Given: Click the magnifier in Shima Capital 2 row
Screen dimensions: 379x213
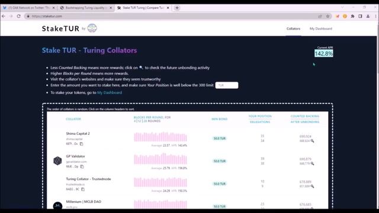Looking at the screenshot, I should click(312, 141).
